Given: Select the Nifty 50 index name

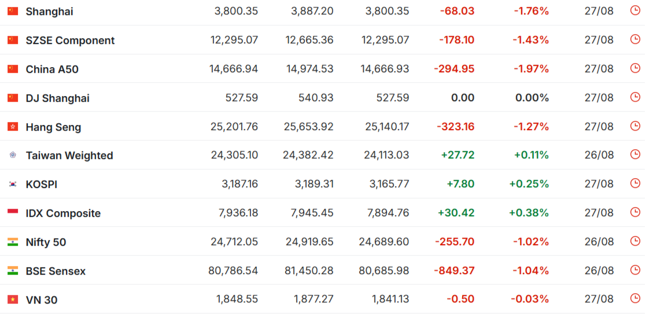Looking at the screenshot, I should point(46,242).
